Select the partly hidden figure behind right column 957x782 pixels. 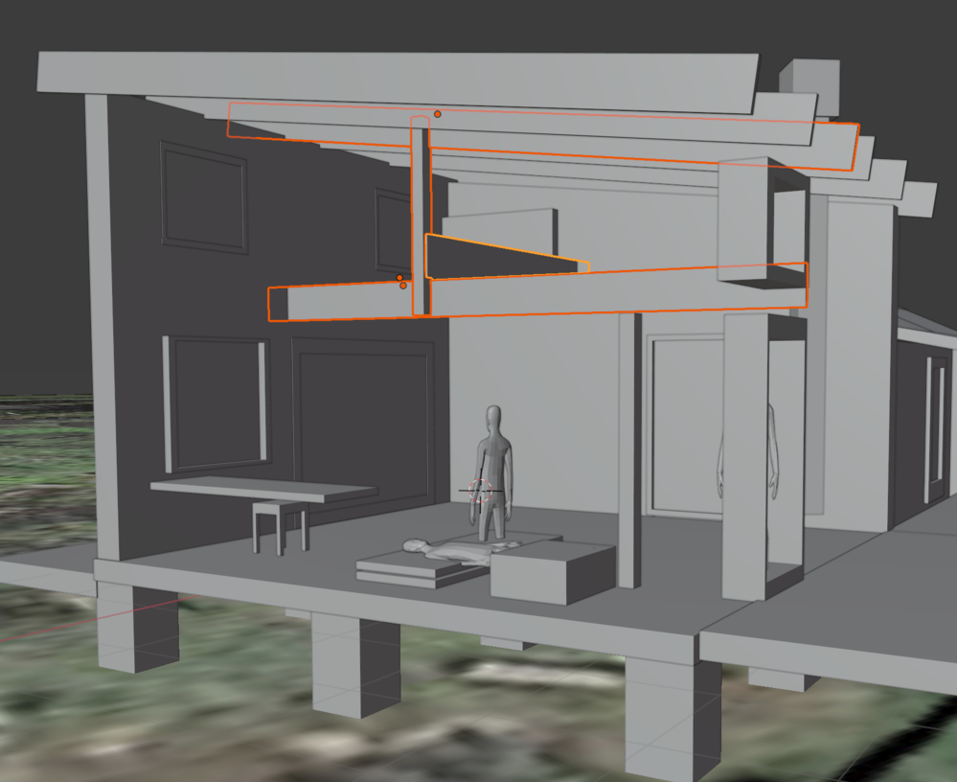click(x=769, y=450)
